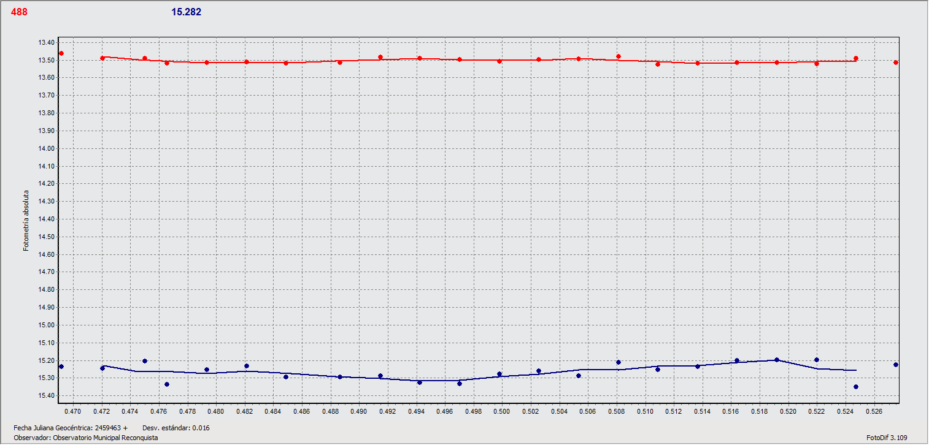
Task: Click the lowest blue point near 0.525
Action: coord(856,387)
